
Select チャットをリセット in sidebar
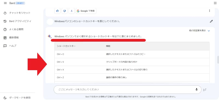click(20, 13)
